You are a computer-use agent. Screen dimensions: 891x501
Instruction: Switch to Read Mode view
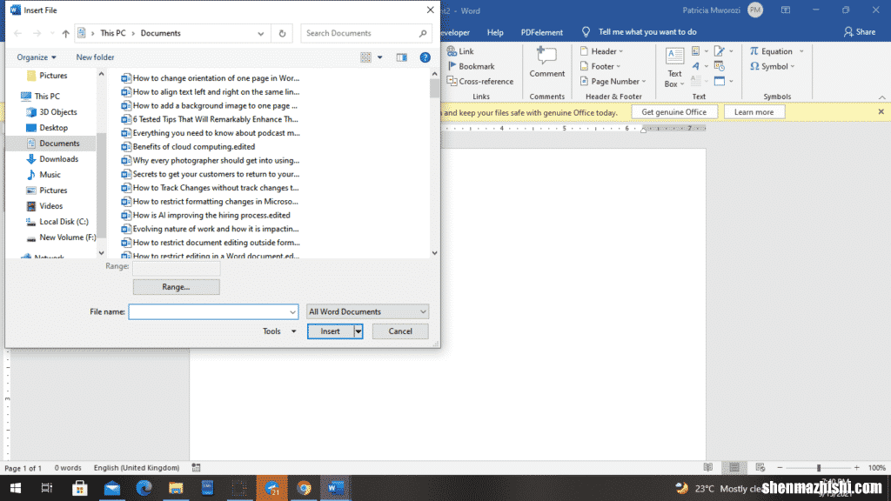click(x=708, y=467)
